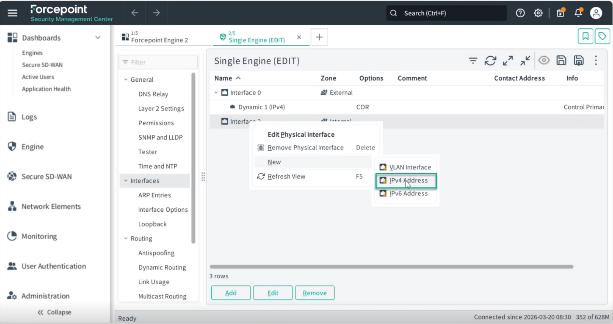
Task: Click the Add button
Action: 231,293
